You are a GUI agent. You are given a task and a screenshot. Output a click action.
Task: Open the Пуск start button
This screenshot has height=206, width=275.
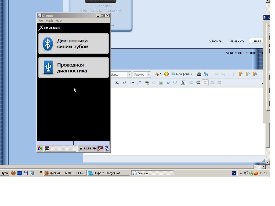tap(4, 173)
